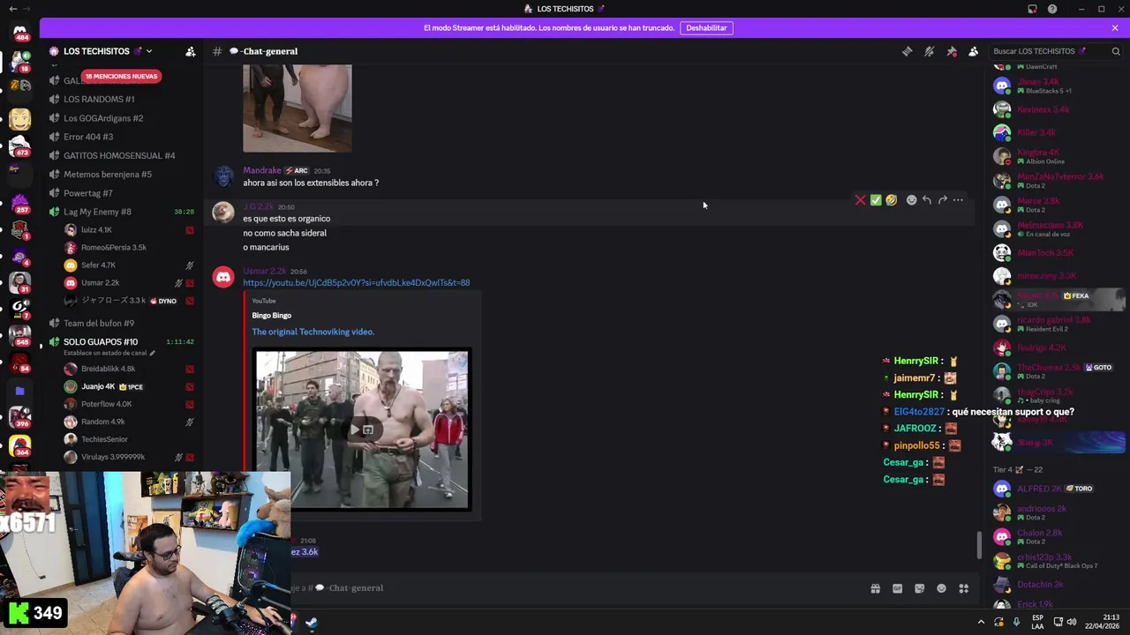Open member Kevinexx 3.4k profile
The image size is (1130, 635).
tap(1042, 109)
